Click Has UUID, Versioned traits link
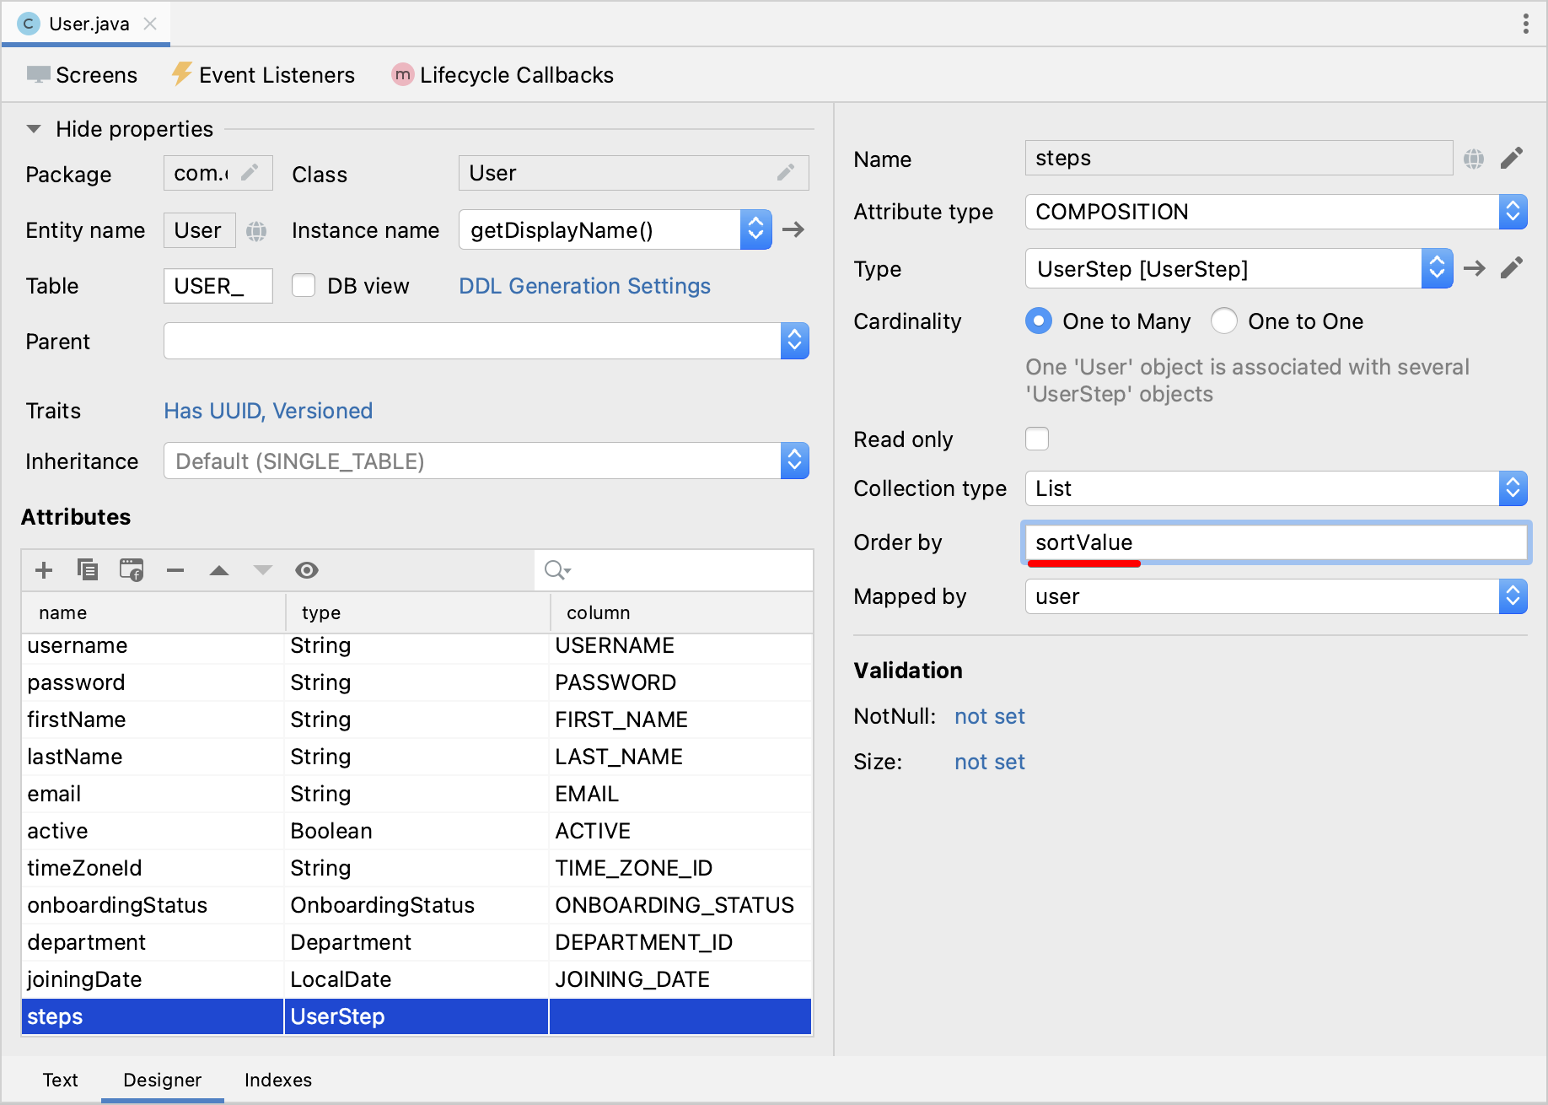The width and height of the screenshot is (1548, 1105). click(x=268, y=411)
